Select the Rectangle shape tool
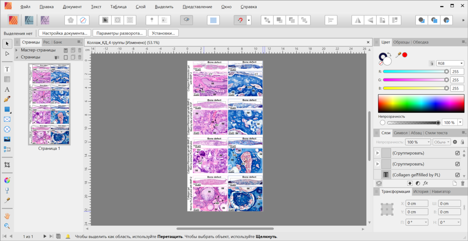468x241 pixels. click(7, 110)
